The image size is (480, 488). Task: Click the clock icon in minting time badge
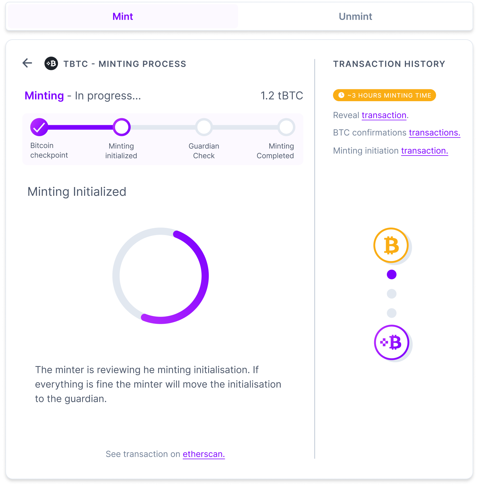(x=341, y=95)
